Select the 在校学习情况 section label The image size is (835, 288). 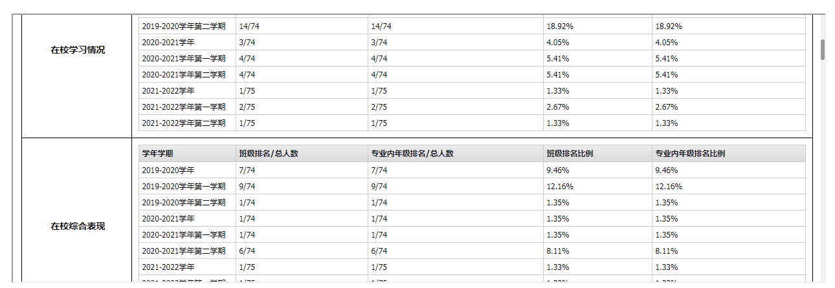(x=78, y=50)
